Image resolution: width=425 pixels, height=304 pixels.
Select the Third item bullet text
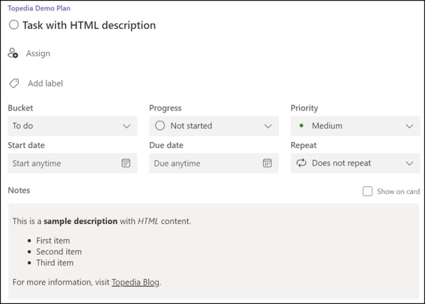click(55, 263)
